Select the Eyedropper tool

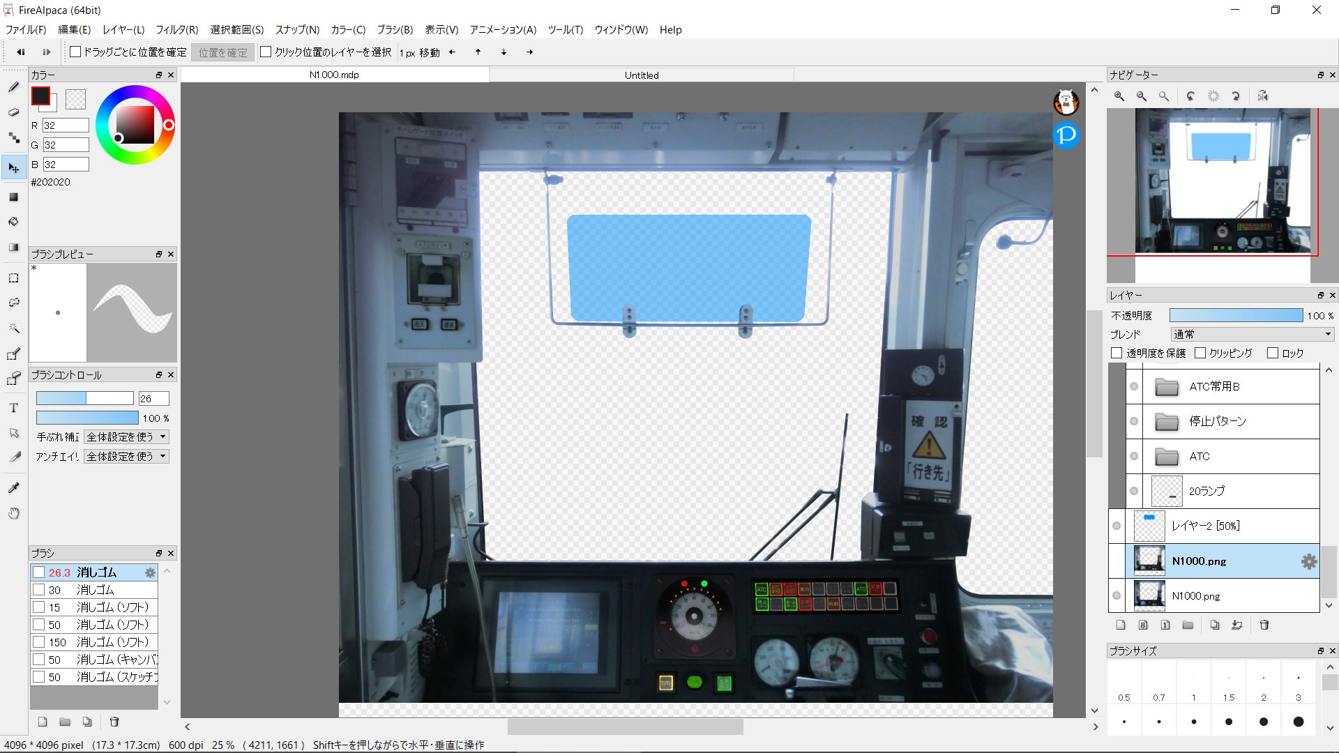tap(13, 488)
